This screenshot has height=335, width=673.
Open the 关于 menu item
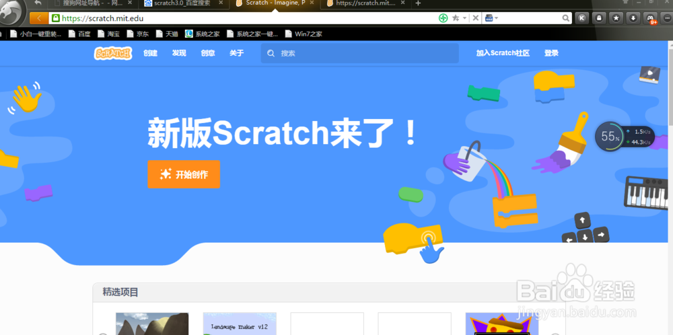click(x=236, y=53)
